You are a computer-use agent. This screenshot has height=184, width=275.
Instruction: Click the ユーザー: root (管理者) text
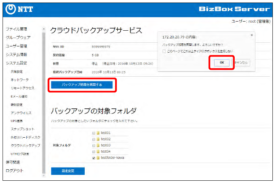pyautogui.click(x=251, y=21)
